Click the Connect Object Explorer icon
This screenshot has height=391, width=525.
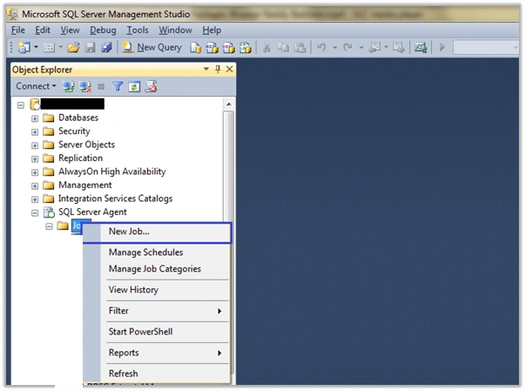pos(69,87)
